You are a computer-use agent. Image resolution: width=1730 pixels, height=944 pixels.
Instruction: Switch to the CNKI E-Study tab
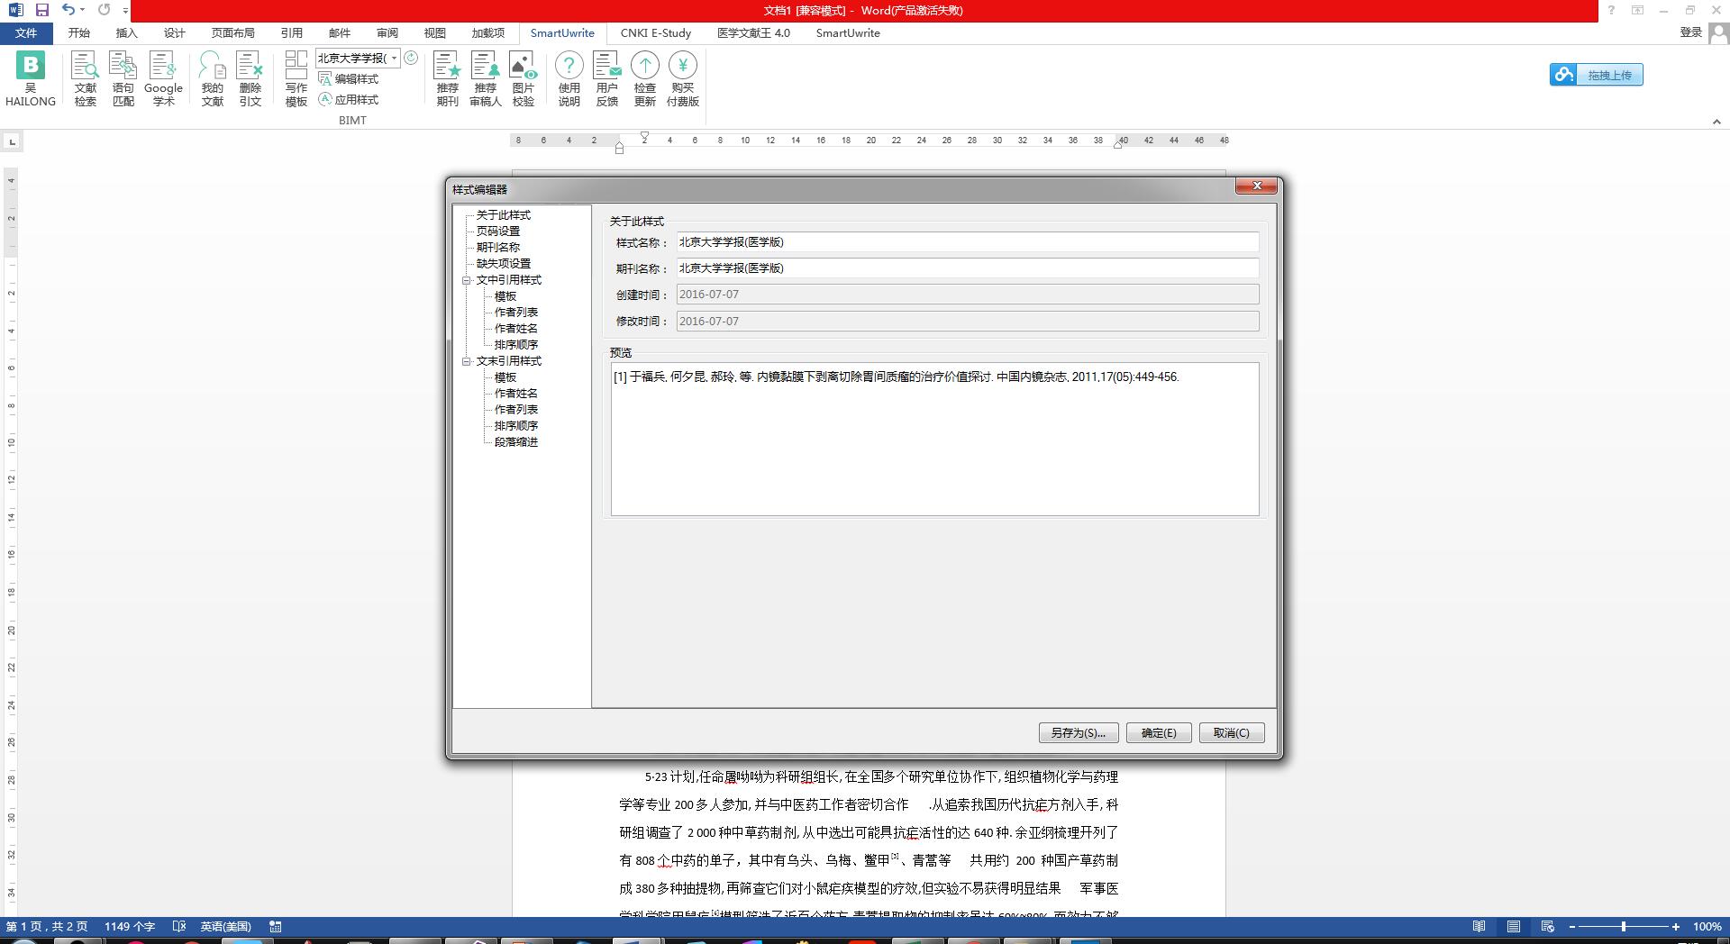coord(656,33)
